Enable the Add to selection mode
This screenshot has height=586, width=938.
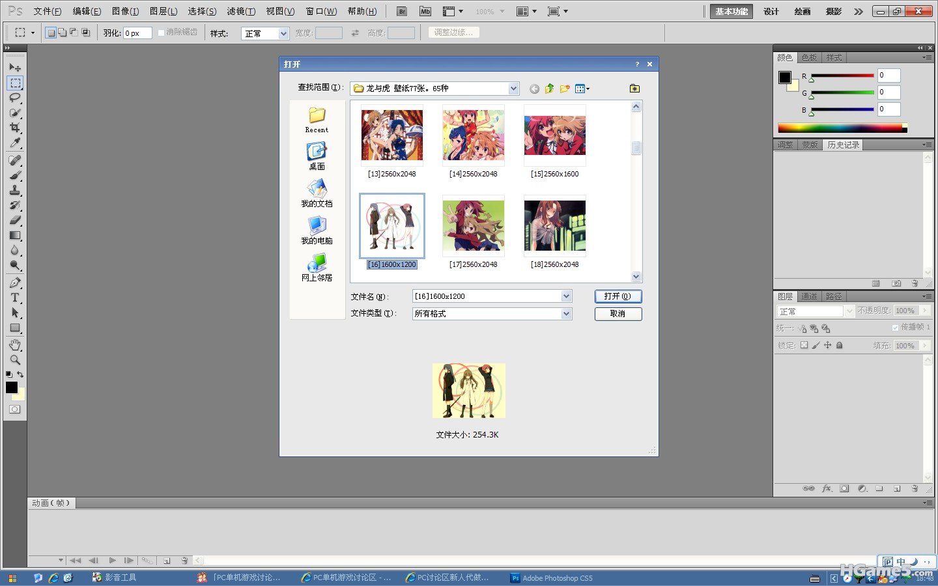[x=62, y=33]
